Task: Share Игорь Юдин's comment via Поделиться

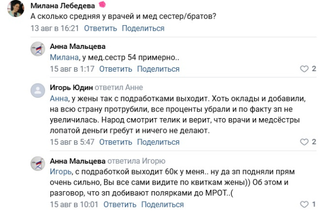Action: 158,142
